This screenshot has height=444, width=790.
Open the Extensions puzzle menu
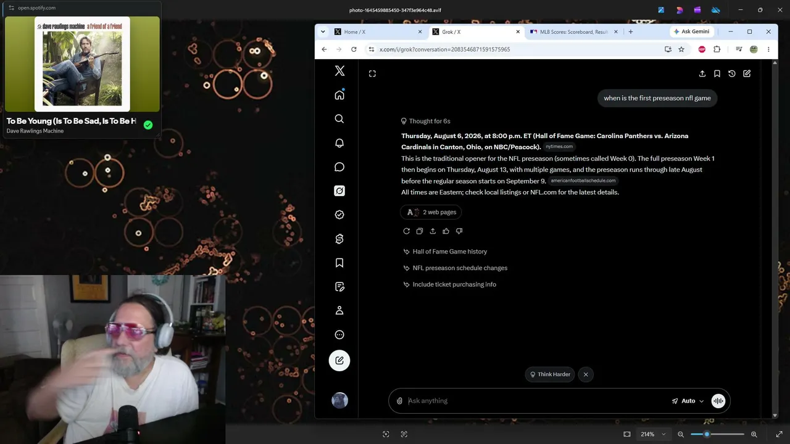pyautogui.click(x=717, y=49)
